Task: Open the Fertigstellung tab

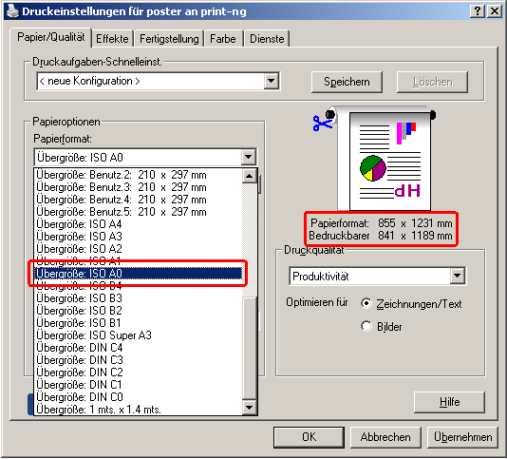Action: tap(169, 39)
